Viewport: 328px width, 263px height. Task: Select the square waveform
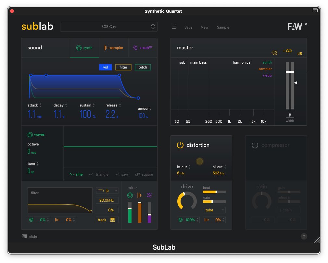coord(144,174)
